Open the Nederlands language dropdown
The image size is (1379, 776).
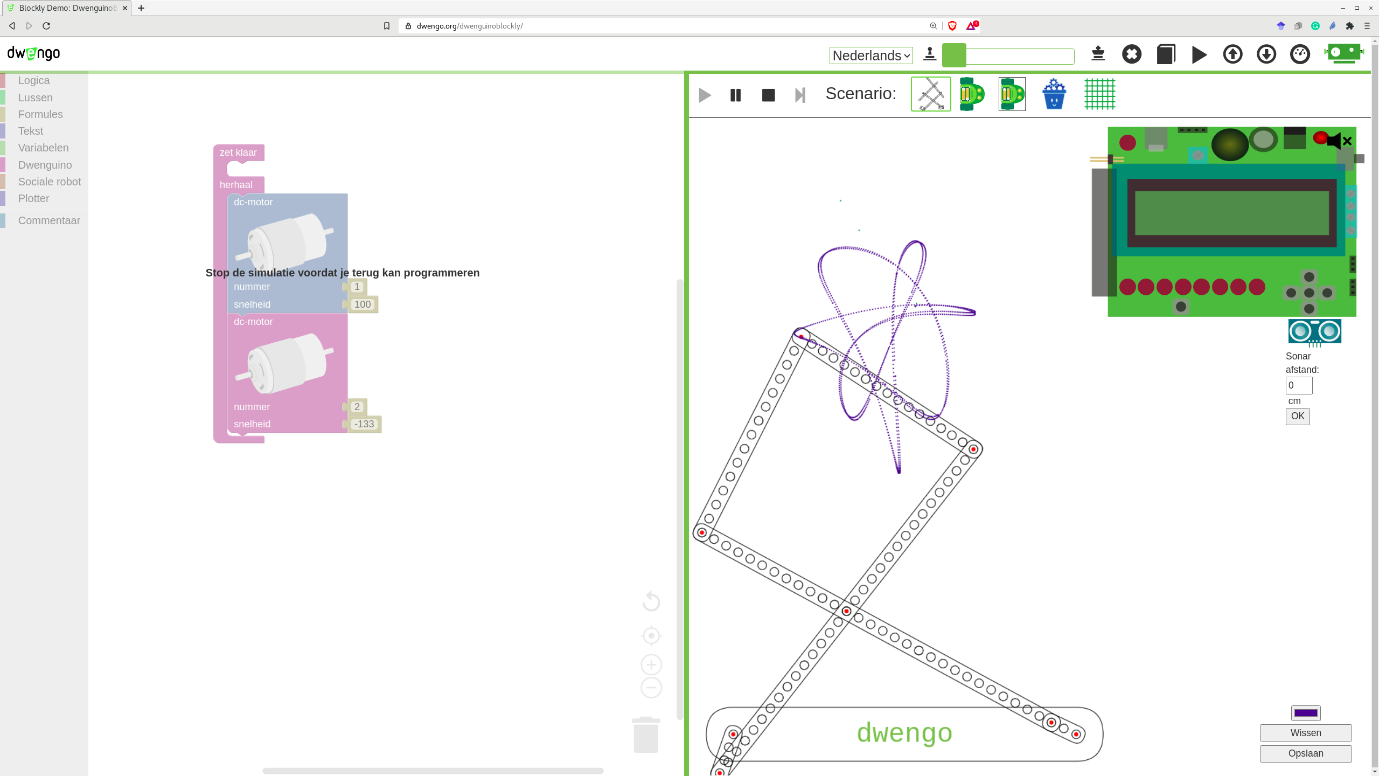(870, 56)
